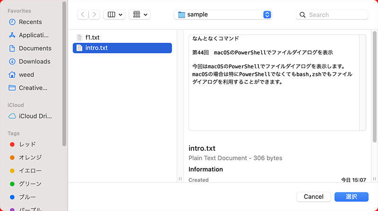Click the Search field
378x211 pixels.
[332, 15]
